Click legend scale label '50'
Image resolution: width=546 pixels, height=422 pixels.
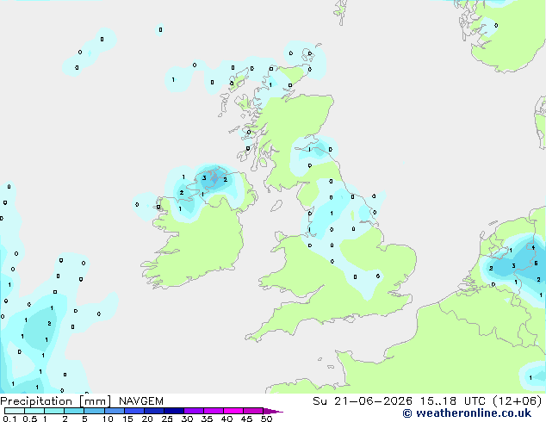(266, 419)
